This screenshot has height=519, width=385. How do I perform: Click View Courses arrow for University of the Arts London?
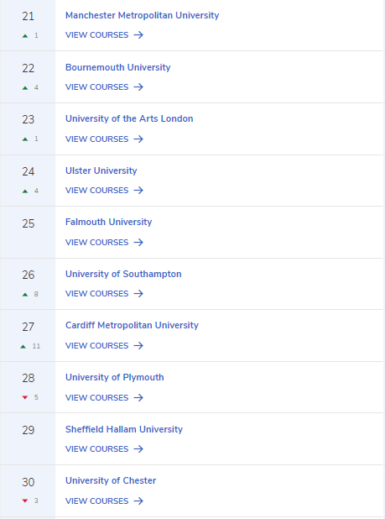[138, 139]
